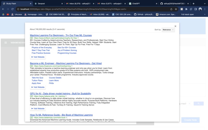The image size is (208, 130).
Task: Open 'How-To ML Reference Guide' result link
Action: pyautogui.click(x=61, y=115)
